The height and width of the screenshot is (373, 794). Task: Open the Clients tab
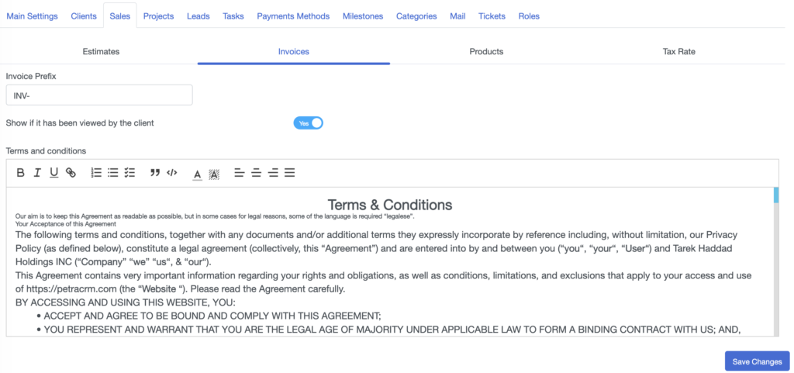(84, 16)
